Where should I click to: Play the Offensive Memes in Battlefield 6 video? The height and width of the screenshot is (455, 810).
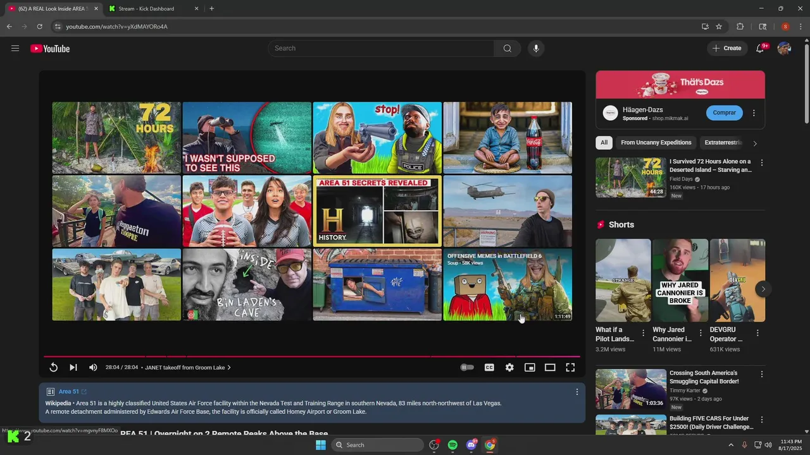(x=508, y=284)
